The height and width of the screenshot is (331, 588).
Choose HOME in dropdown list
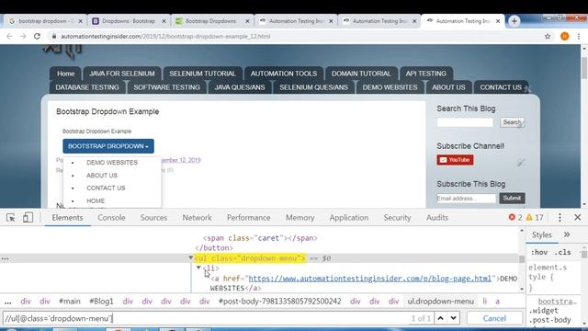point(96,200)
